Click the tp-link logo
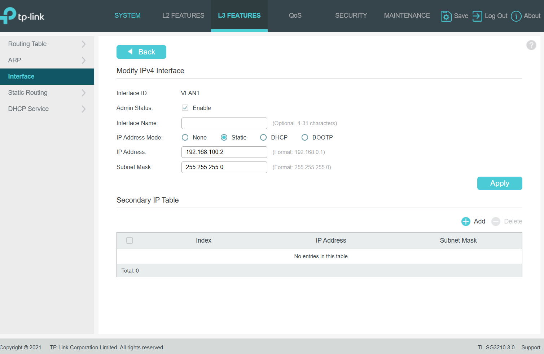 pos(22,16)
